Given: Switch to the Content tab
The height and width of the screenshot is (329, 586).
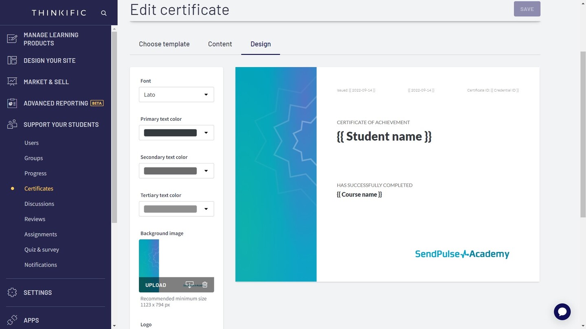Looking at the screenshot, I should pos(220,44).
